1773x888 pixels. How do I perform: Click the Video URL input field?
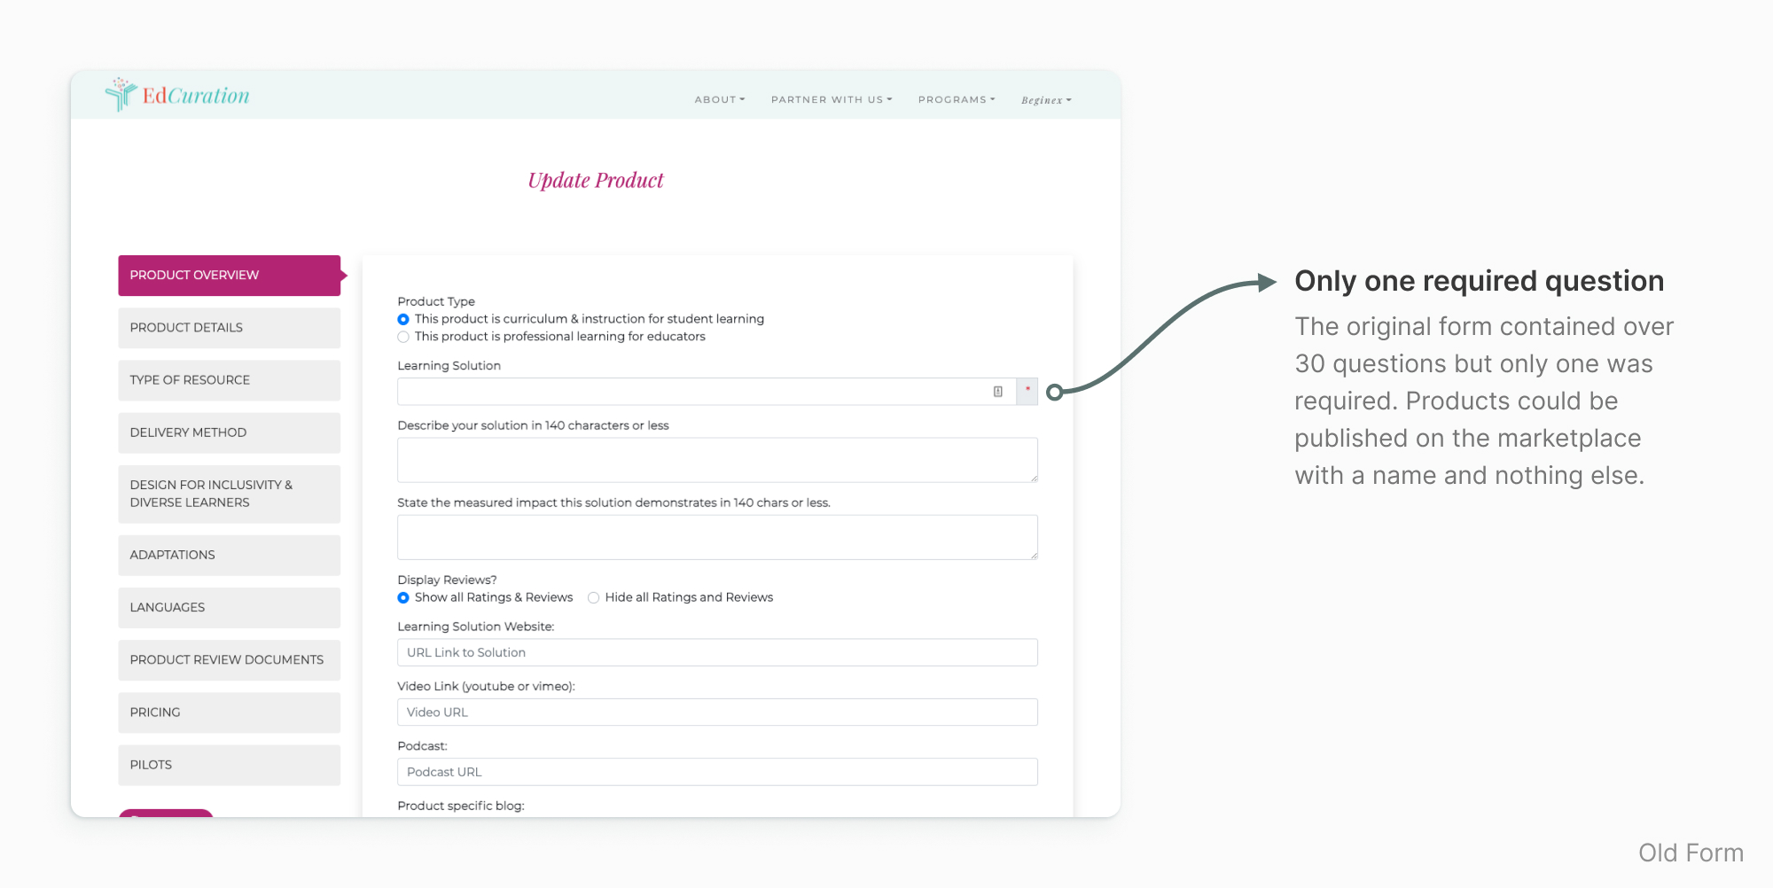coord(717,713)
